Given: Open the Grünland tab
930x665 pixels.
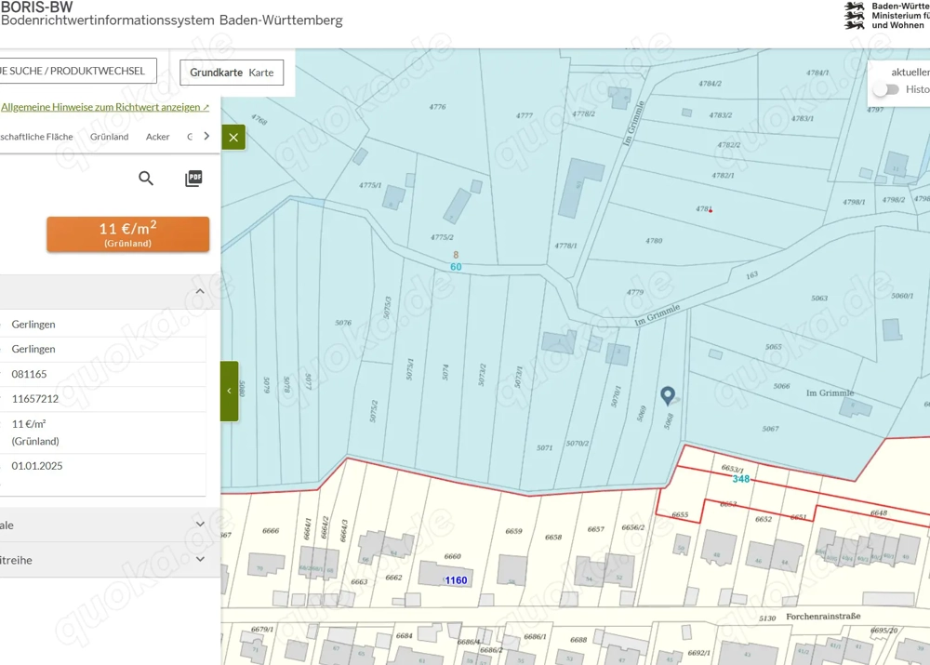Looking at the screenshot, I should click(x=110, y=137).
